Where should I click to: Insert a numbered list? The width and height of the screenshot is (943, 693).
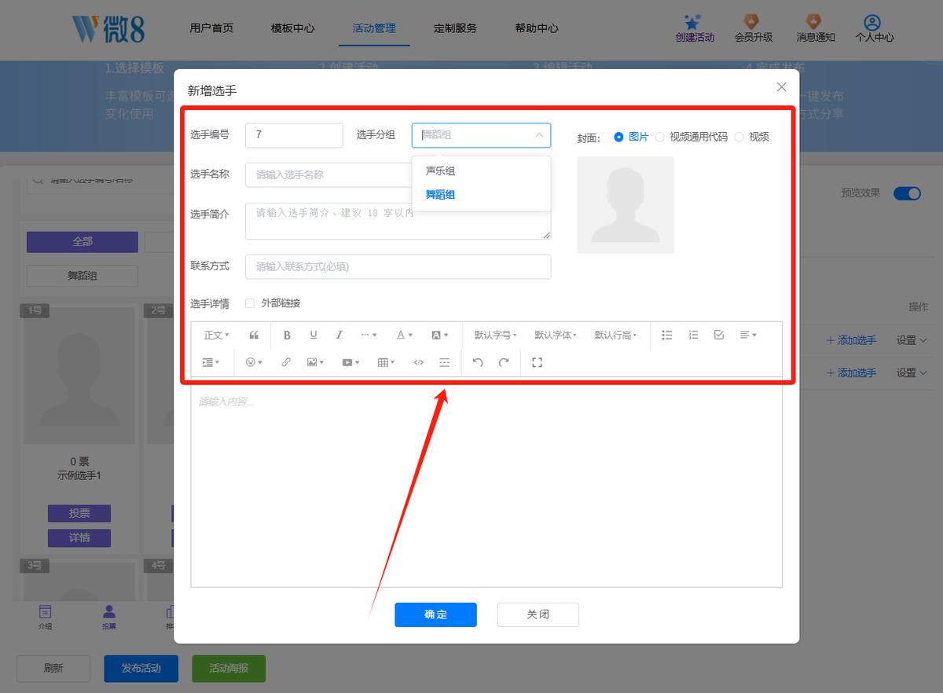pos(693,335)
